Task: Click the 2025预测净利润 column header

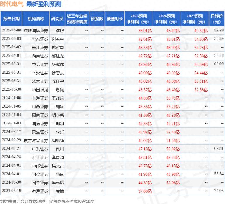Action: click(x=139, y=19)
